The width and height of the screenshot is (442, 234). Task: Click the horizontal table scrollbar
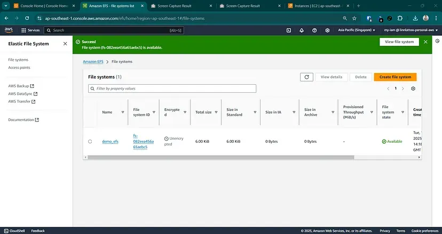[x=220, y=157]
